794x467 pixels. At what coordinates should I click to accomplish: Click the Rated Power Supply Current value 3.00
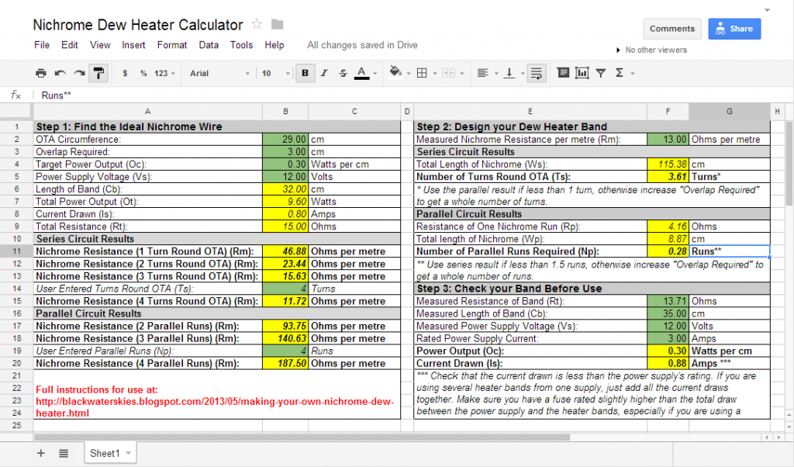[668, 338]
